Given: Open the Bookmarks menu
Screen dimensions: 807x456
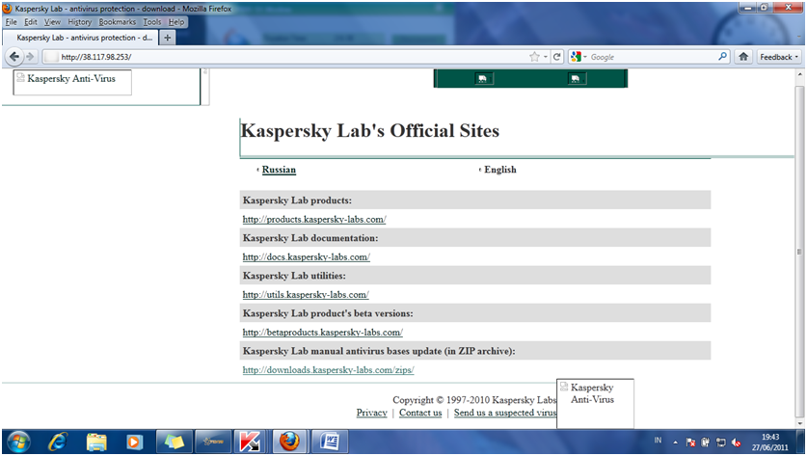Looking at the screenshot, I should pos(118,21).
